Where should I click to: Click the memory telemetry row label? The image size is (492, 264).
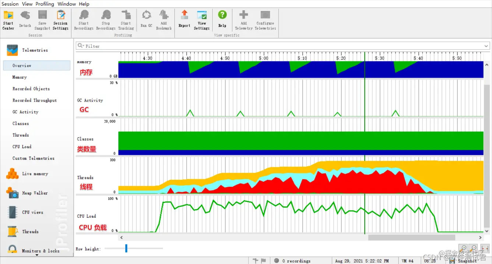pyautogui.click(x=84, y=62)
